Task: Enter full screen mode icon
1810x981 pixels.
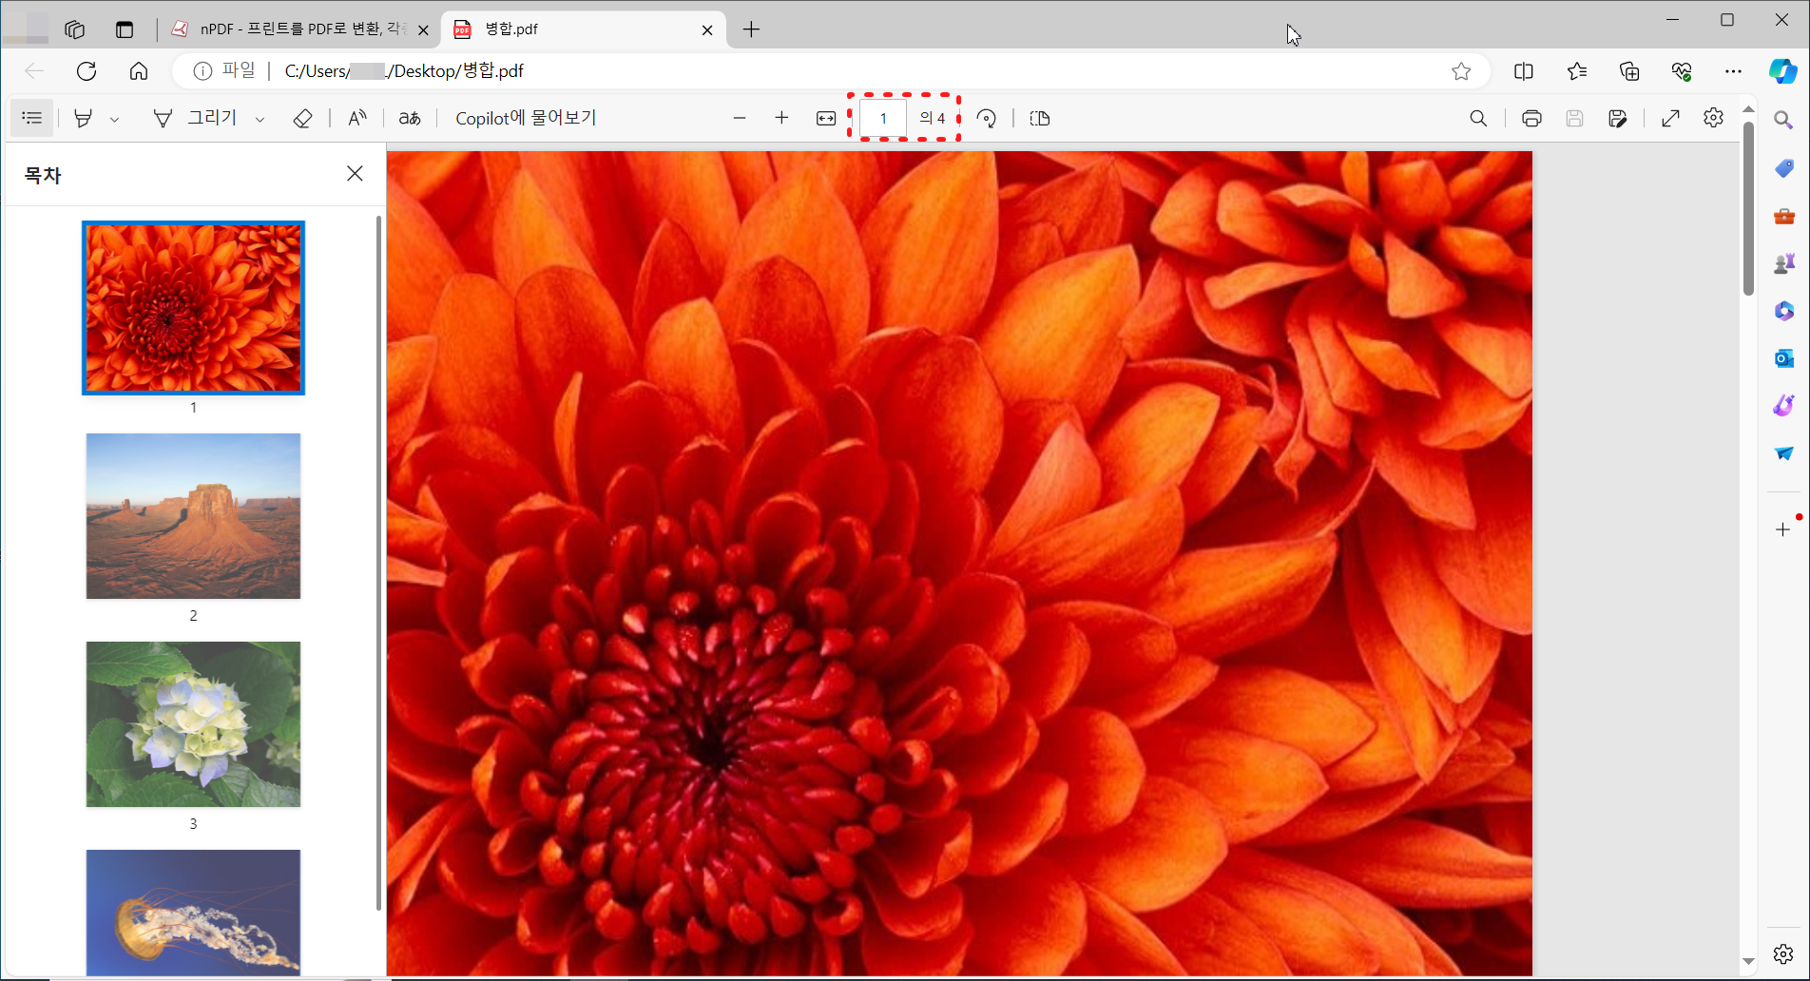Action: coord(1670,118)
